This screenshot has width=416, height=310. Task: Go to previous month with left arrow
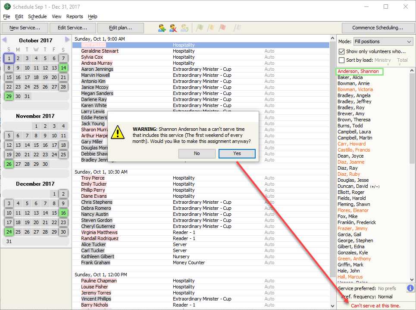click(x=5, y=40)
